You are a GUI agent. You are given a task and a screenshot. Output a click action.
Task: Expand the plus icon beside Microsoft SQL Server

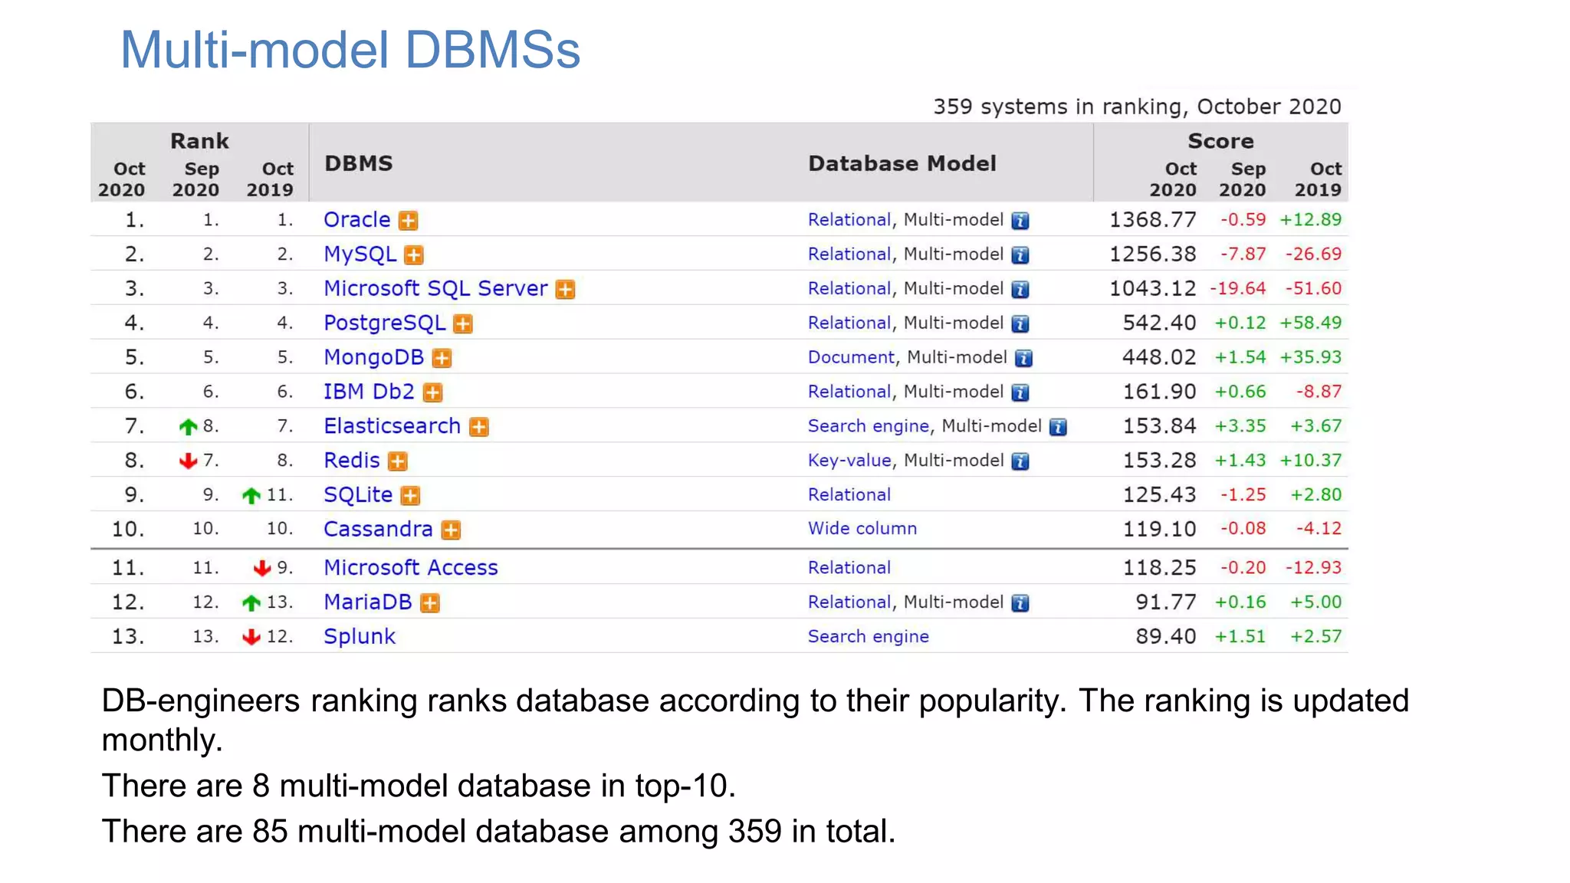(x=565, y=290)
